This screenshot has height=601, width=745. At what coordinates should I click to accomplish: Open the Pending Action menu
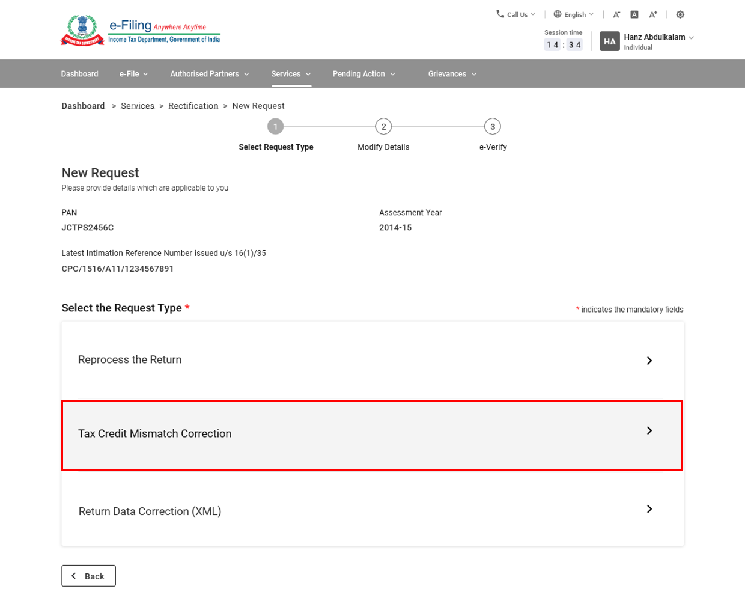[363, 74]
